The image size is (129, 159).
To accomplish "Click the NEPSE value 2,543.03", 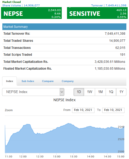I will [x=54, y=10].
